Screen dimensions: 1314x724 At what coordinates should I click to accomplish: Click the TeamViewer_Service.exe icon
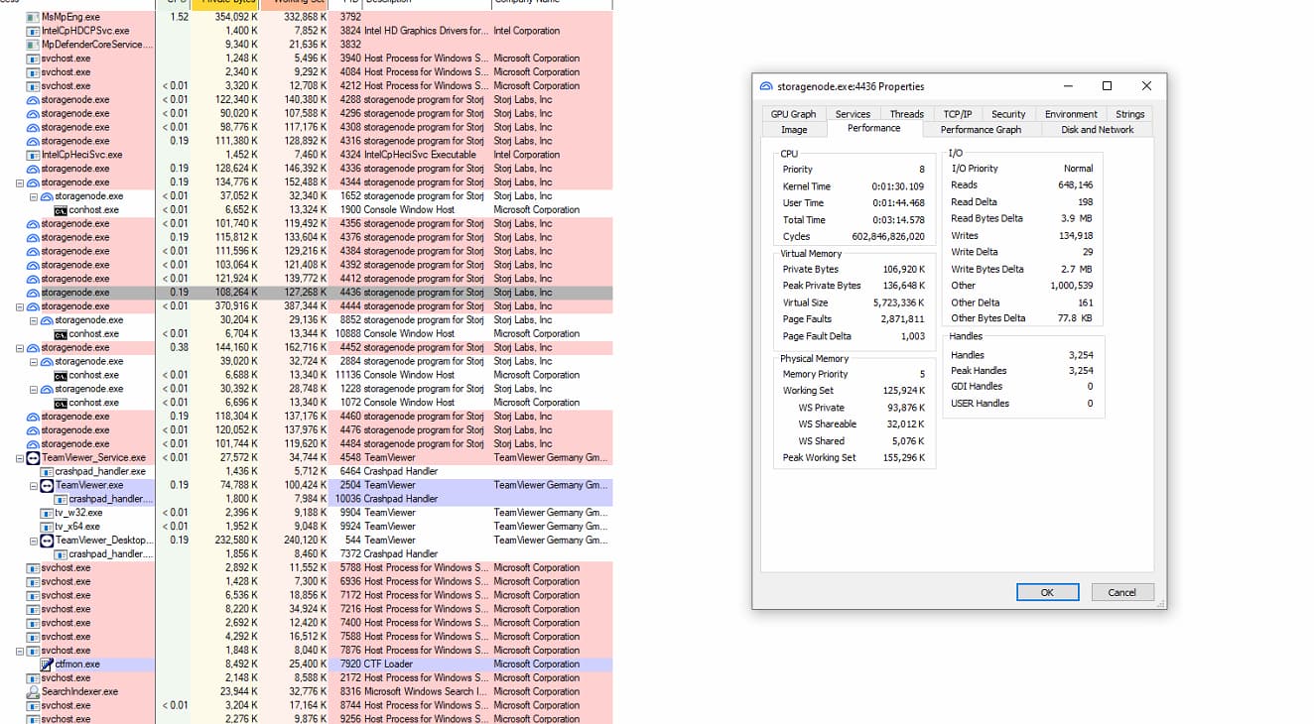point(33,458)
